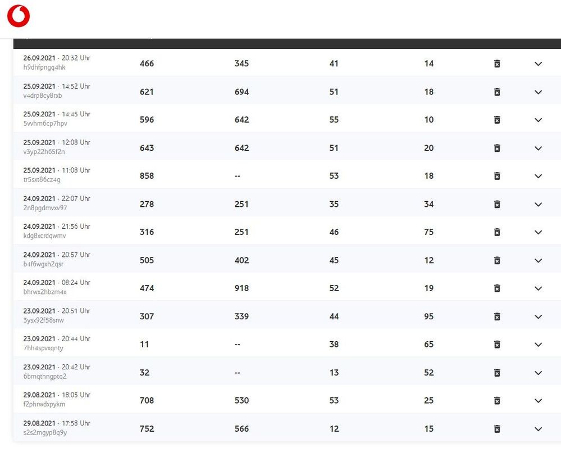The image size is (561, 457).
Task: Select test ID bhrwx2hbzm4x
Action: (45, 292)
